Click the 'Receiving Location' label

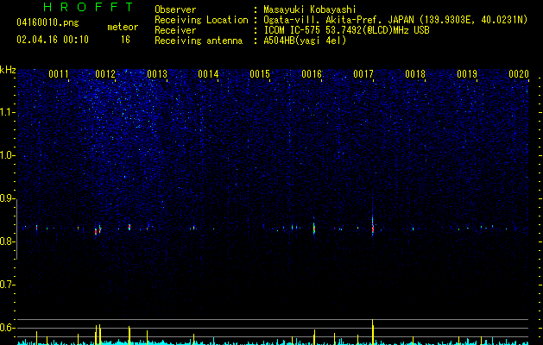[201, 20]
